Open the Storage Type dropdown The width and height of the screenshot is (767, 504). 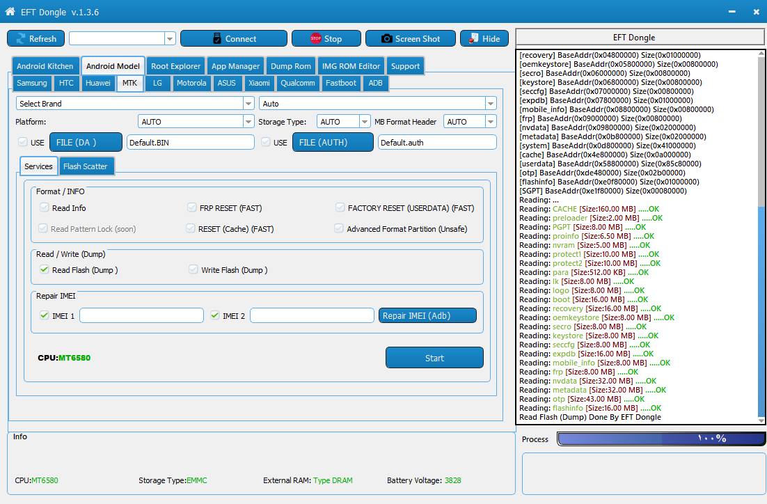click(365, 121)
